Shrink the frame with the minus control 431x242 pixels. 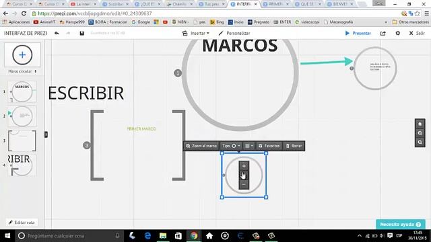click(x=244, y=185)
